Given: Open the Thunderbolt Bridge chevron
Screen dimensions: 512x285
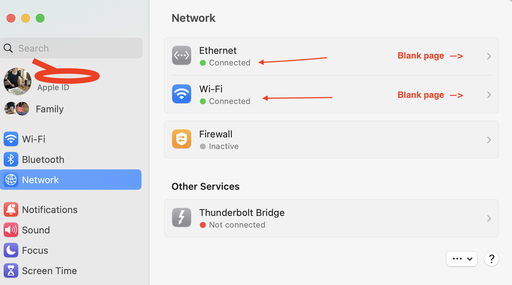Looking at the screenshot, I should [x=489, y=218].
